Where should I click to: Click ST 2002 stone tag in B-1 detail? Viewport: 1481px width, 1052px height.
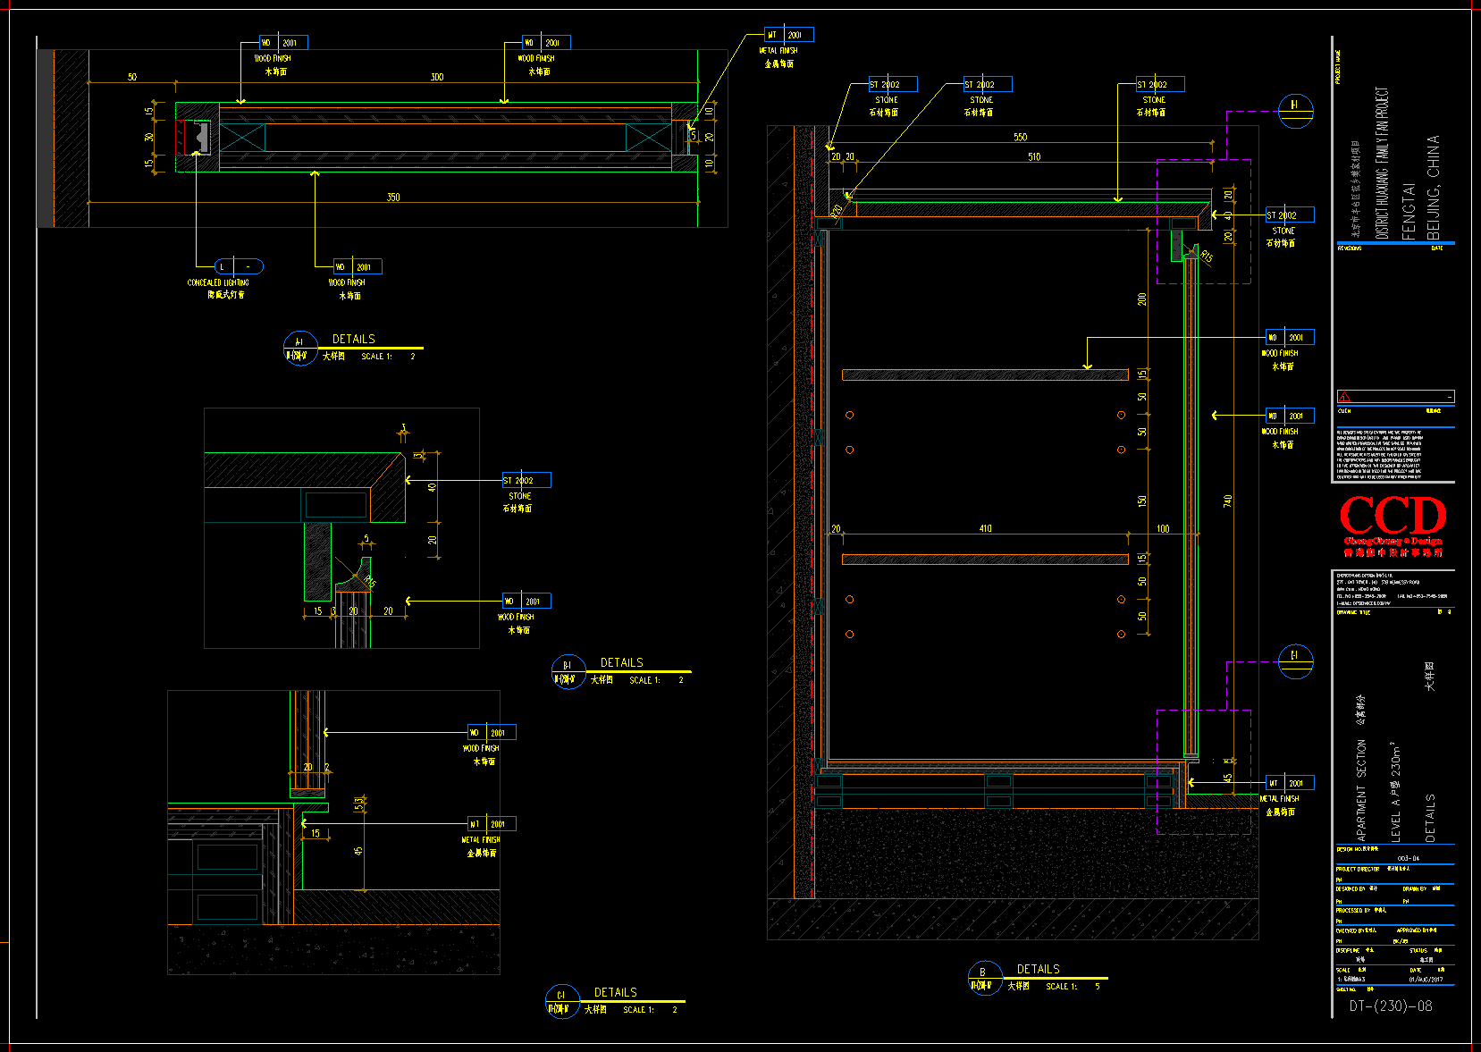pyautogui.click(x=526, y=480)
